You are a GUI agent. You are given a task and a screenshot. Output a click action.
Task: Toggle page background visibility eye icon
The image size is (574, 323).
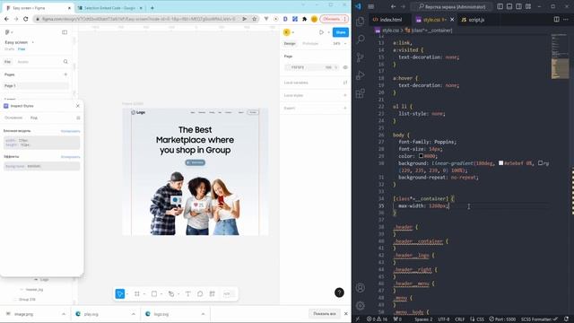[345, 67]
